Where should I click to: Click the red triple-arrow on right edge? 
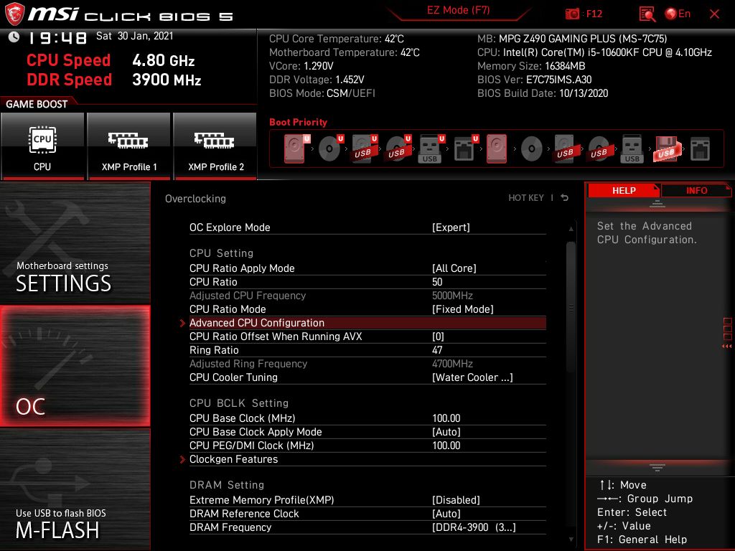coord(727,347)
